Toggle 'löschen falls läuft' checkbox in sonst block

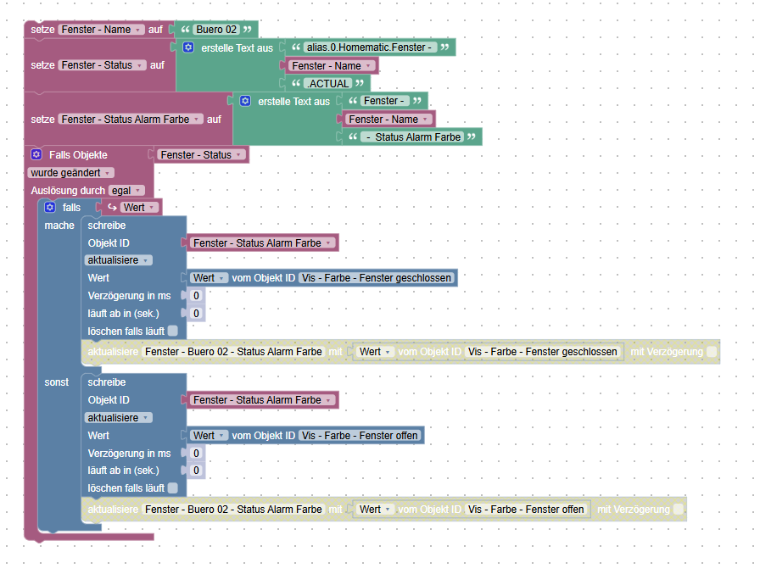tap(173, 488)
